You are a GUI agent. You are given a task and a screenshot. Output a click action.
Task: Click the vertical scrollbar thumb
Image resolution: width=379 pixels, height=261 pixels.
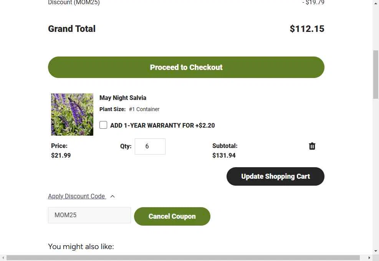pyautogui.click(x=376, y=75)
